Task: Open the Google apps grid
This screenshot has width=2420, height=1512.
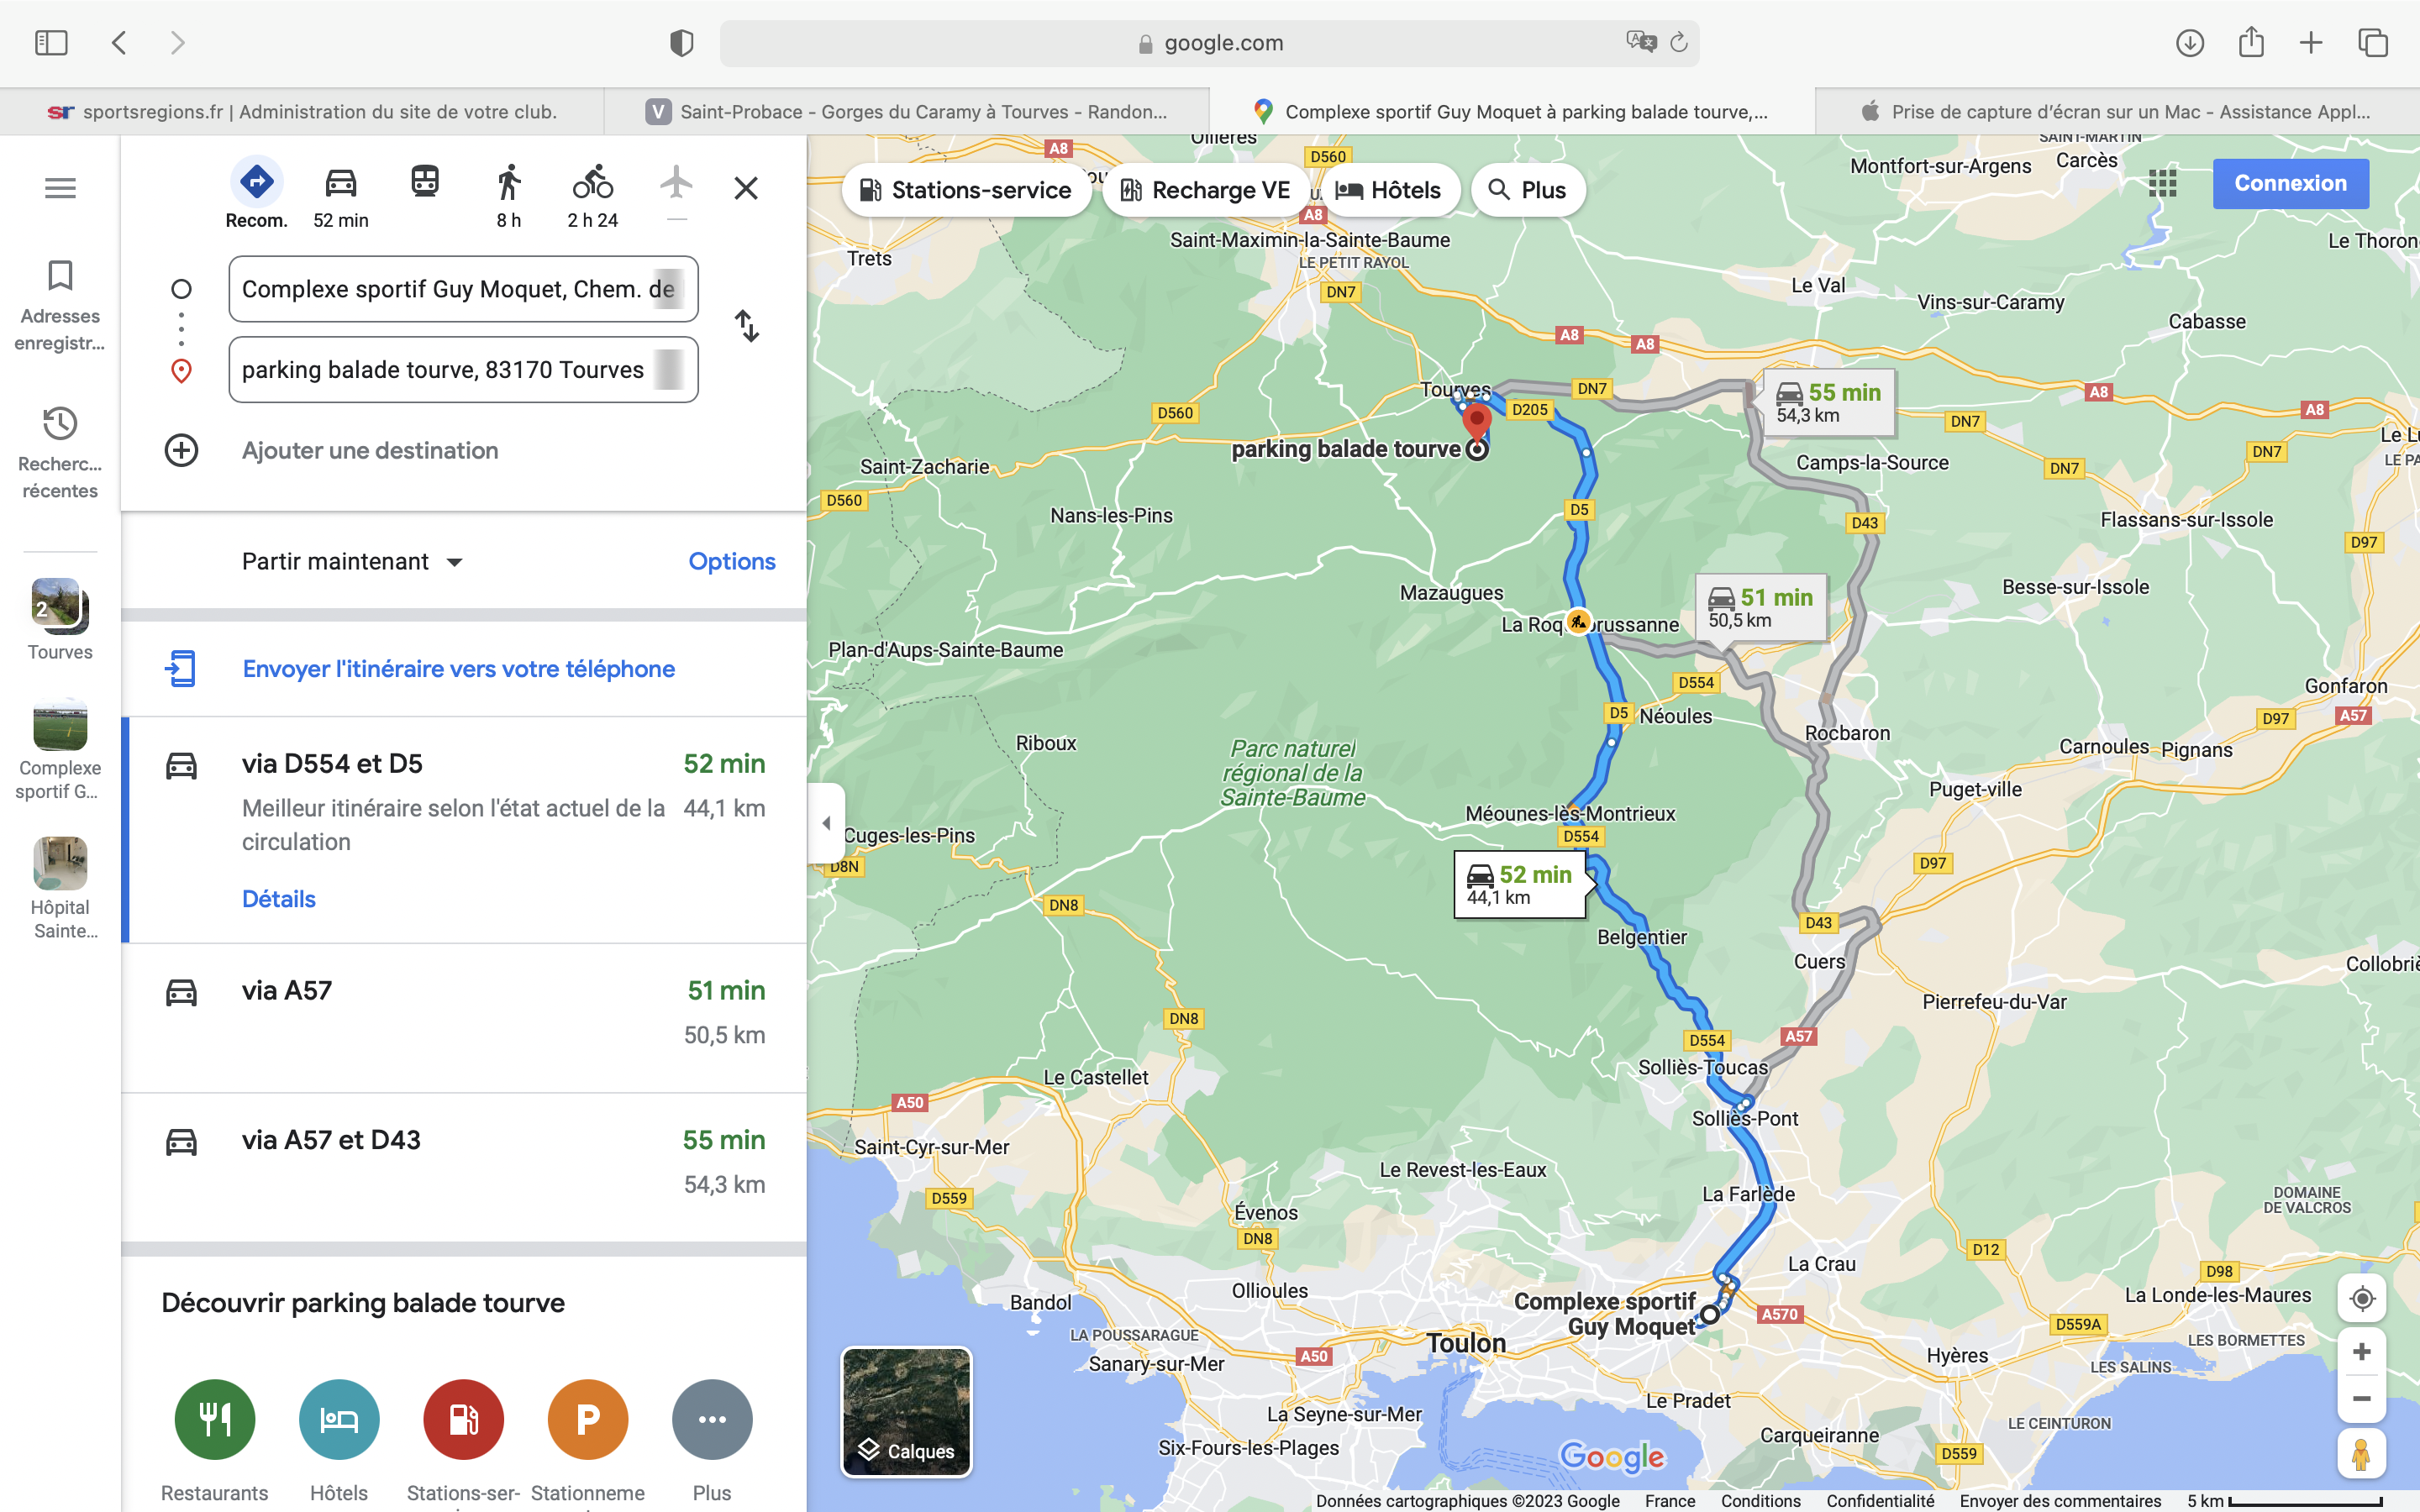Action: [2162, 183]
